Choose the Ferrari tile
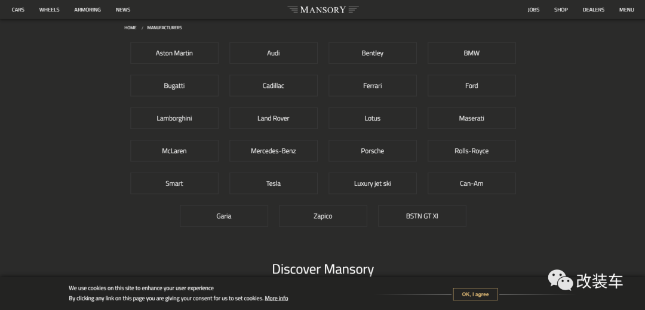Viewport: 645px width, 310px height. 373,85
